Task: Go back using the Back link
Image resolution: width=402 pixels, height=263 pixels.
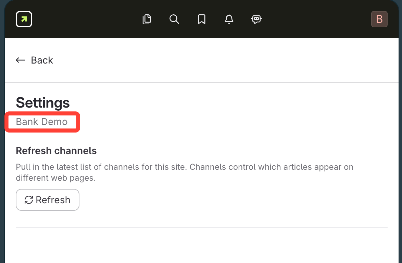Action: coord(42,60)
